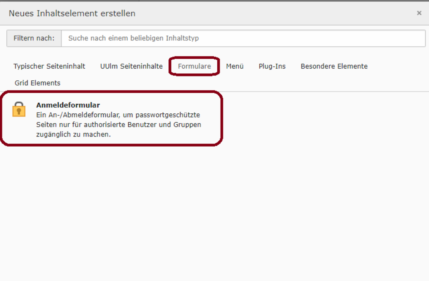Click the Anmeldeformular description text
Screen dimensions: 429x281
[x=119, y=125]
